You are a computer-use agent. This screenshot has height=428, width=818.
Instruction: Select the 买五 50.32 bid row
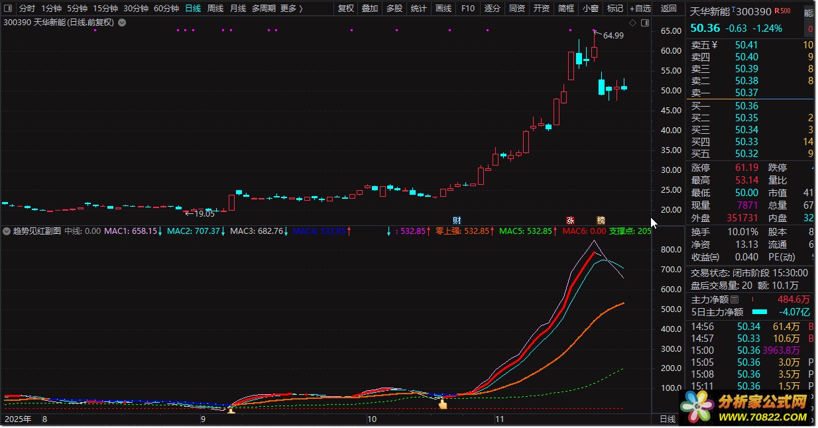[751, 154]
